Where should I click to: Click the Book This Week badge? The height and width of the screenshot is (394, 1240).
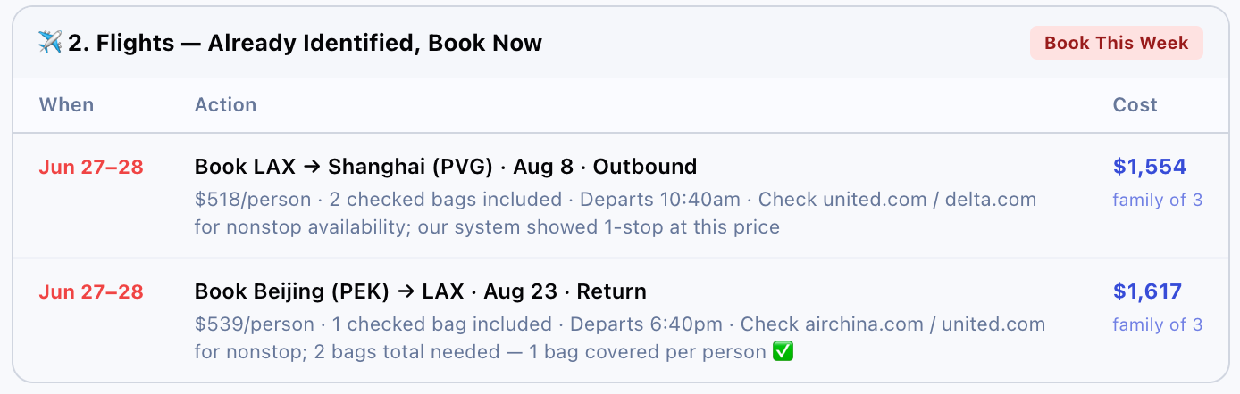pyautogui.click(x=1116, y=43)
